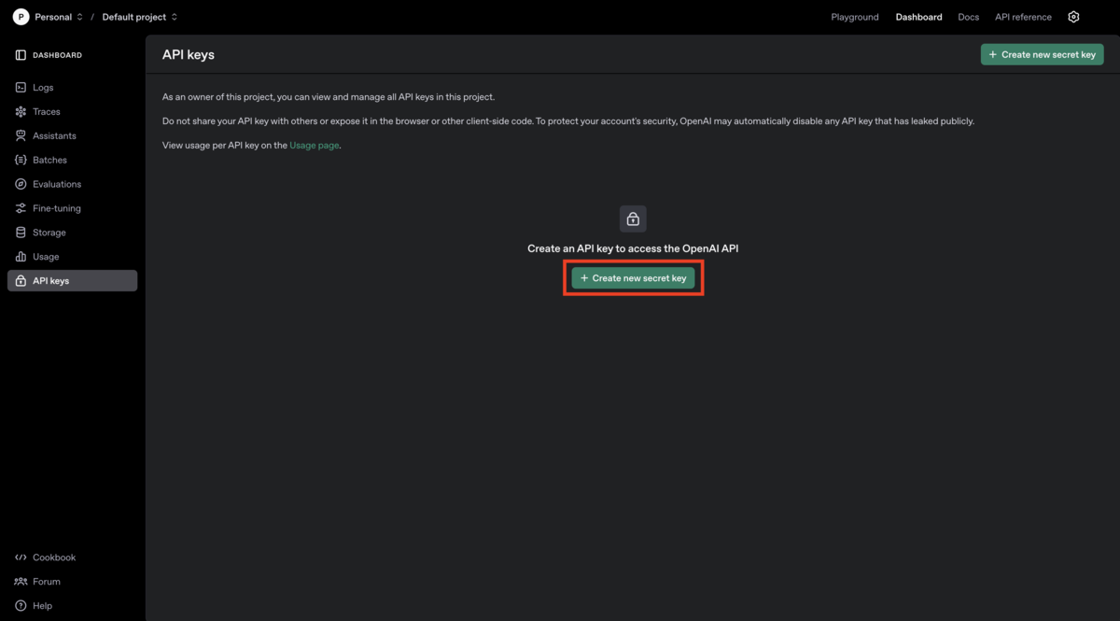Screen dimensions: 1120x621
Task: Click the DASHBOARD sidebar header label
Action: pyautogui.click(x=57, y=55)
